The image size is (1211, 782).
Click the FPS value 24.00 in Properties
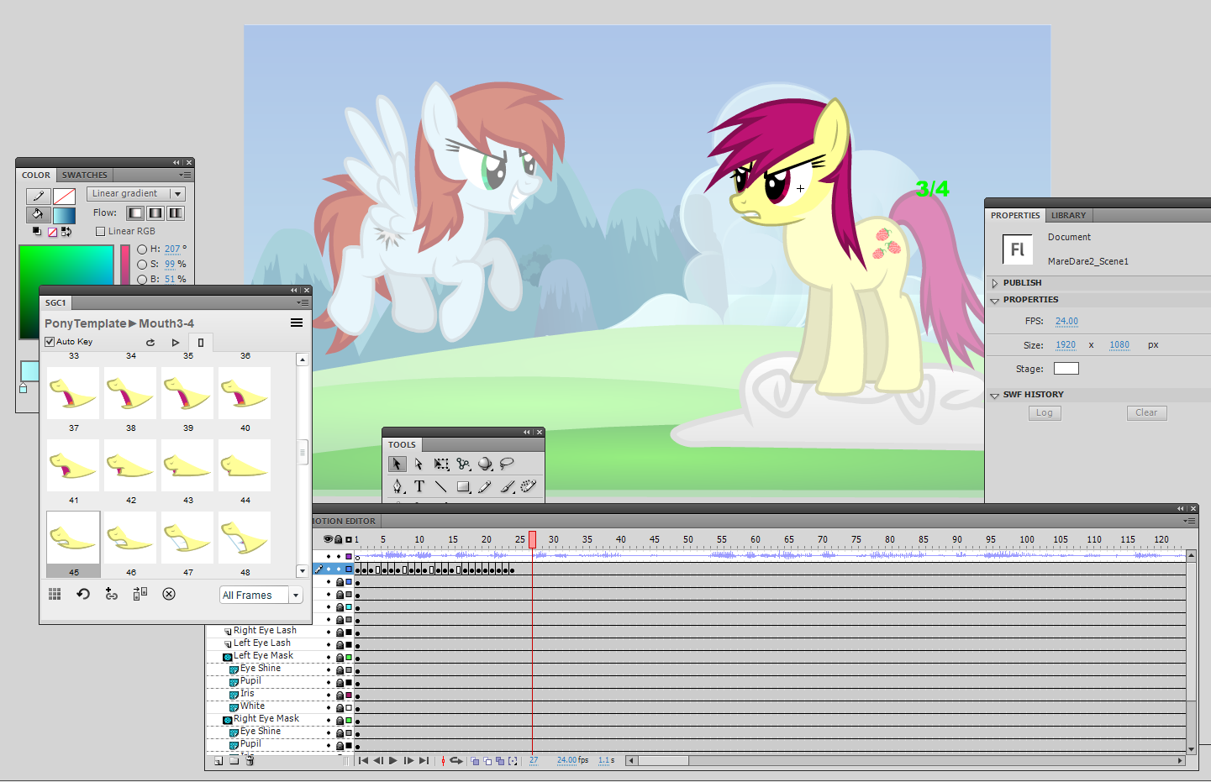(1066, 322)
